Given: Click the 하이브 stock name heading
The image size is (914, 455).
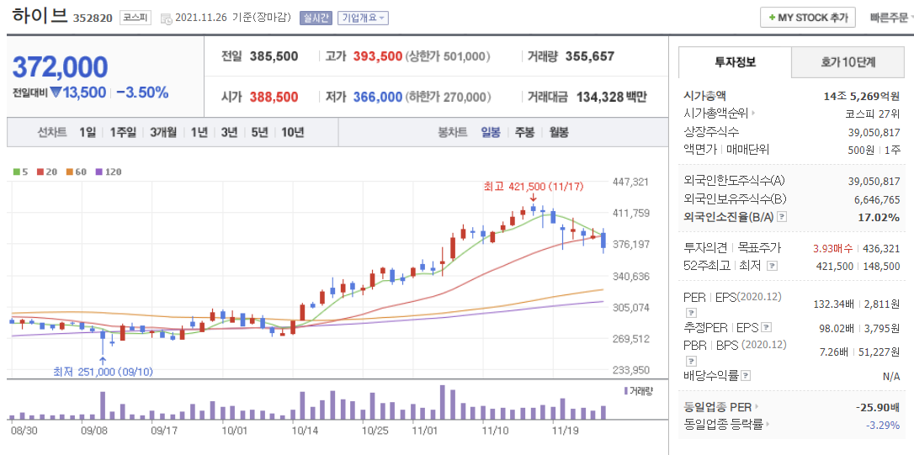Looking at the screenshot, I should (x=40, y=16).
